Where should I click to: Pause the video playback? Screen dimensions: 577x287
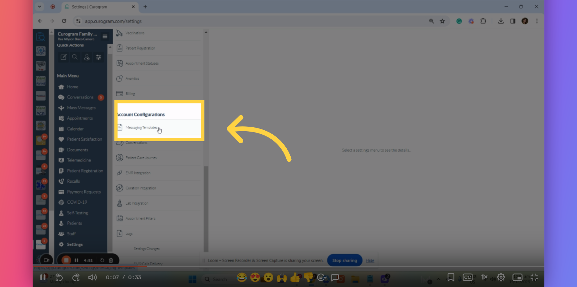pyautogui.click(x=43, y=277)
